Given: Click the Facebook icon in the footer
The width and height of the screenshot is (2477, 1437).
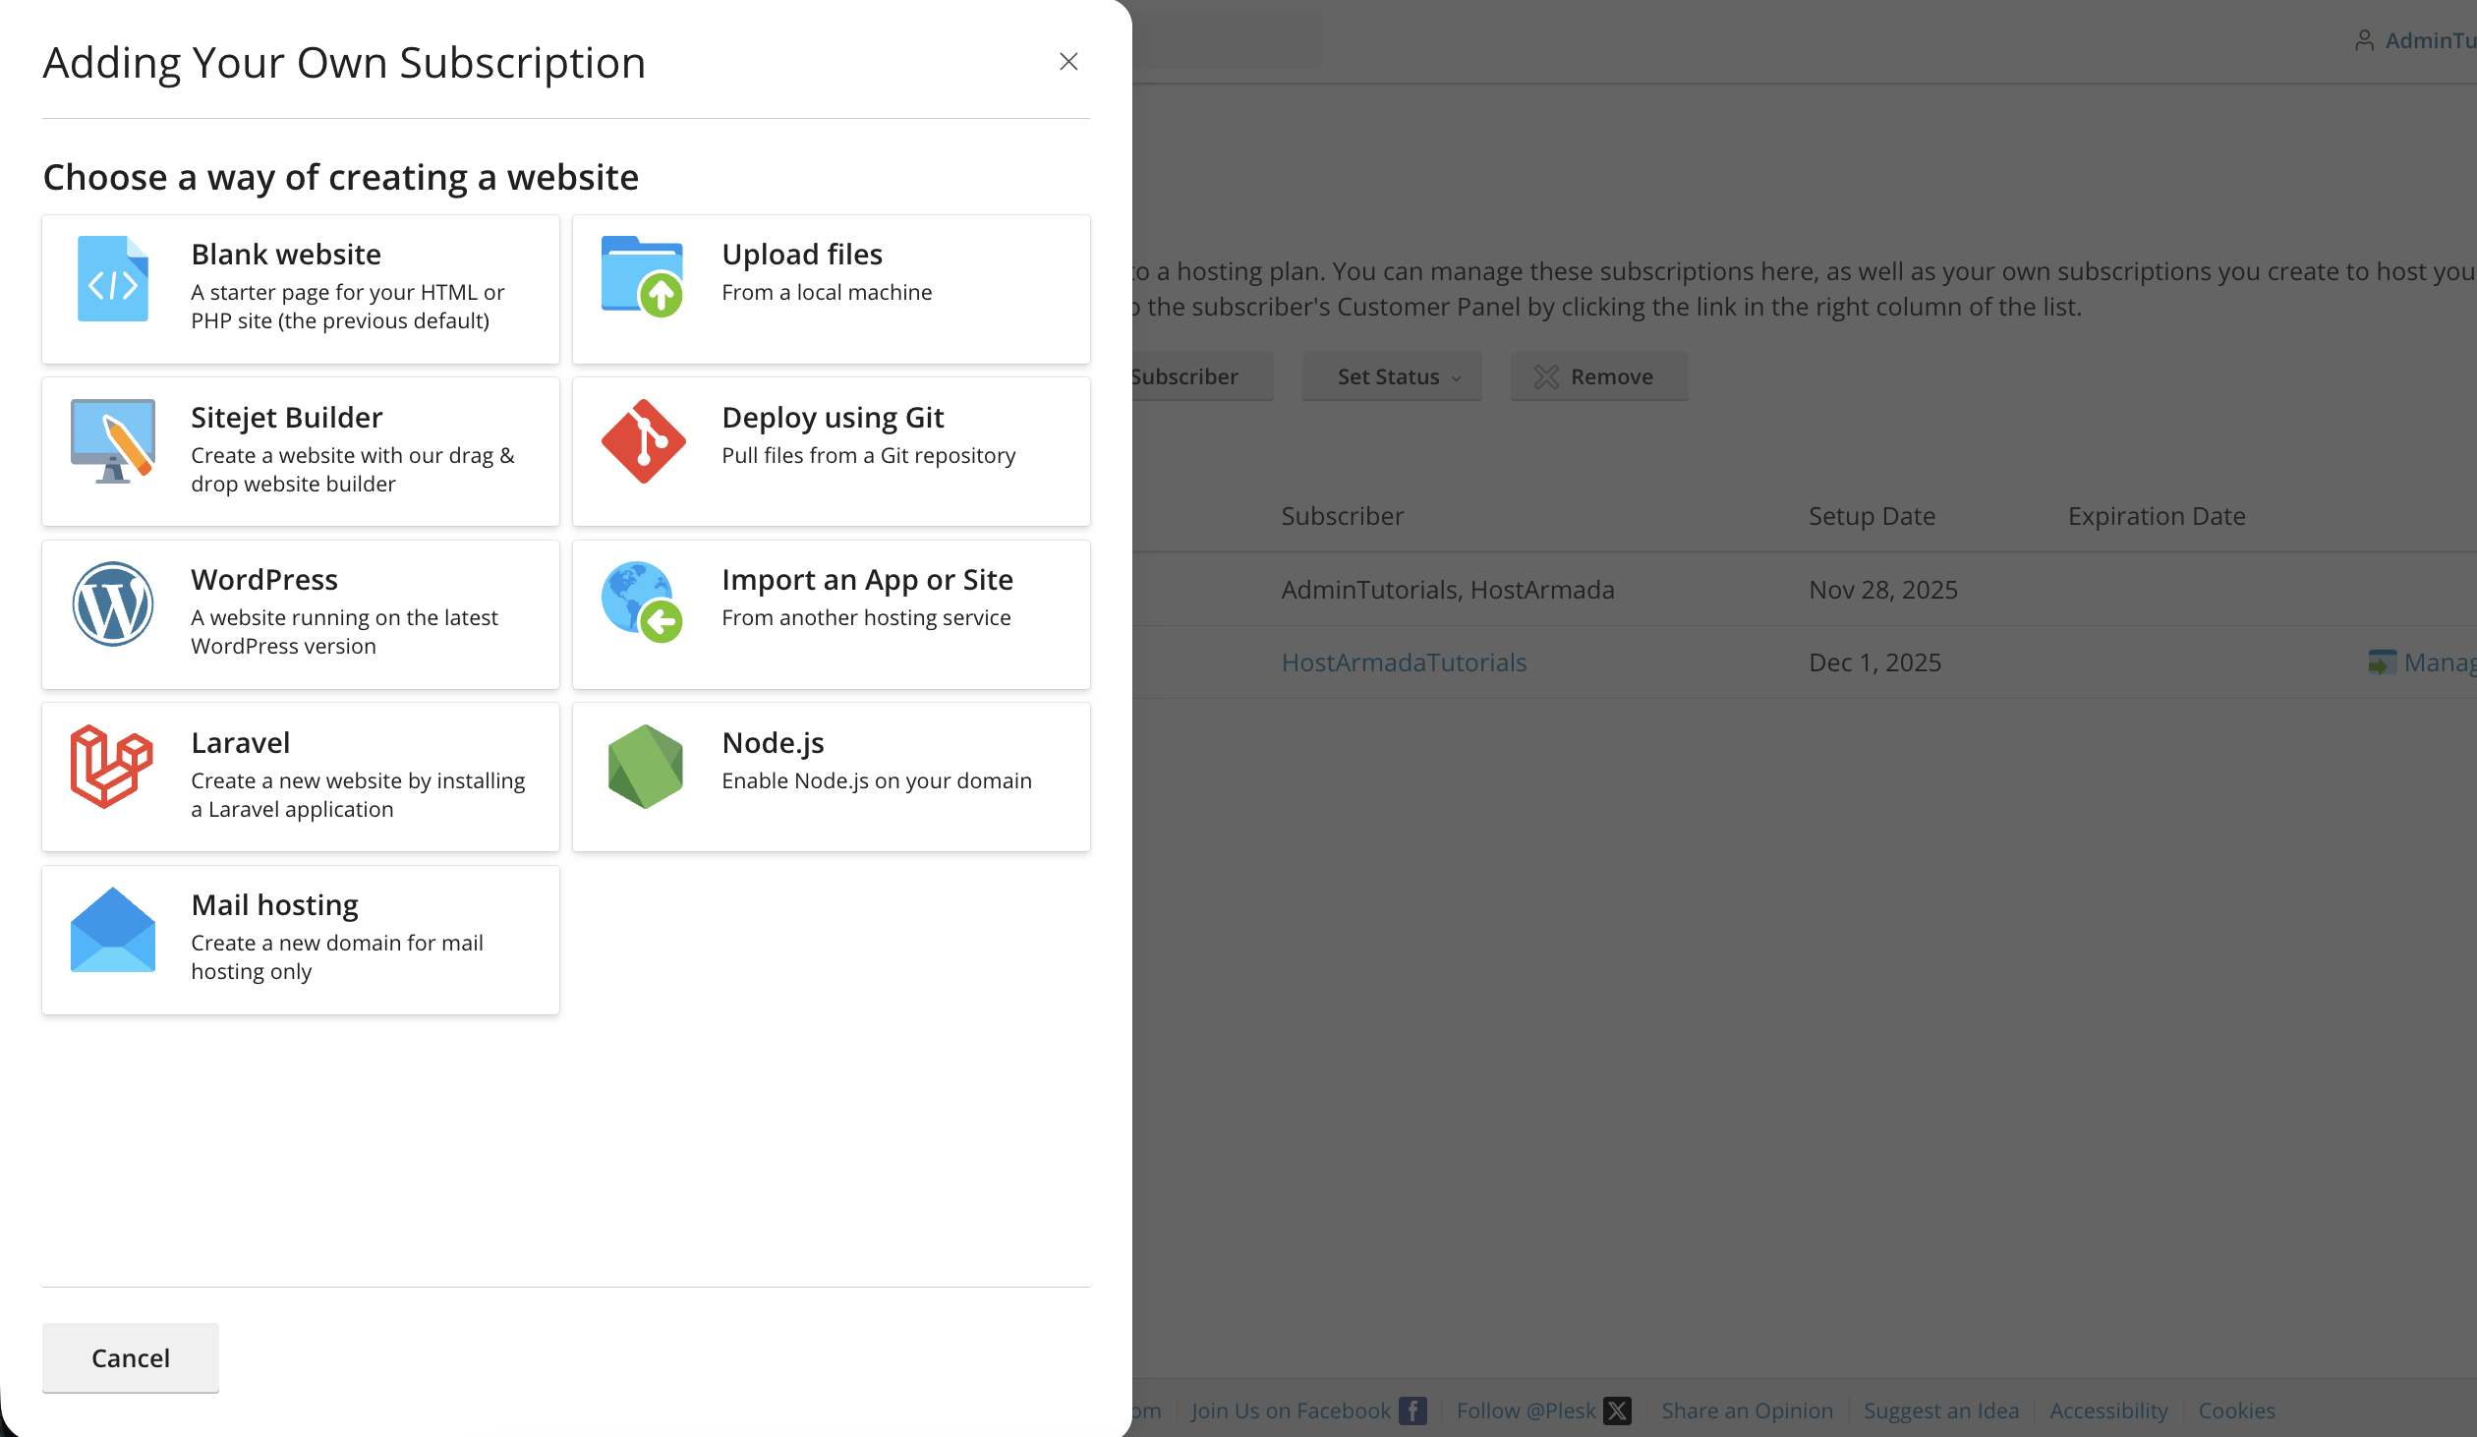Looking at the screenshot, I should [1412, 1410].
